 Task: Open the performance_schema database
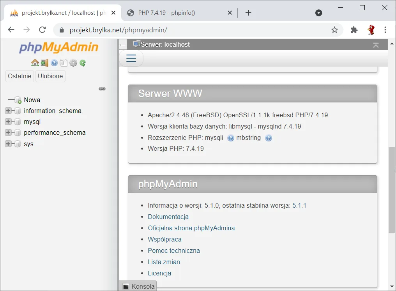(x=55, y=132)
